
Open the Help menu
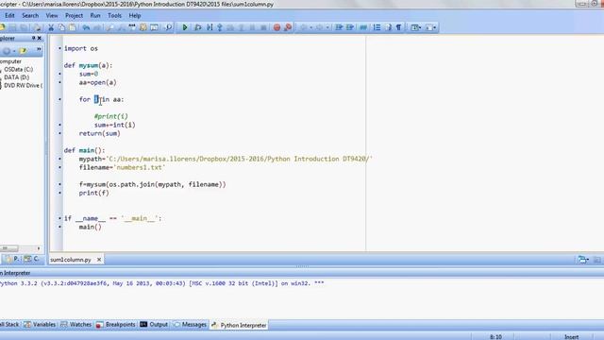[134, 15]
